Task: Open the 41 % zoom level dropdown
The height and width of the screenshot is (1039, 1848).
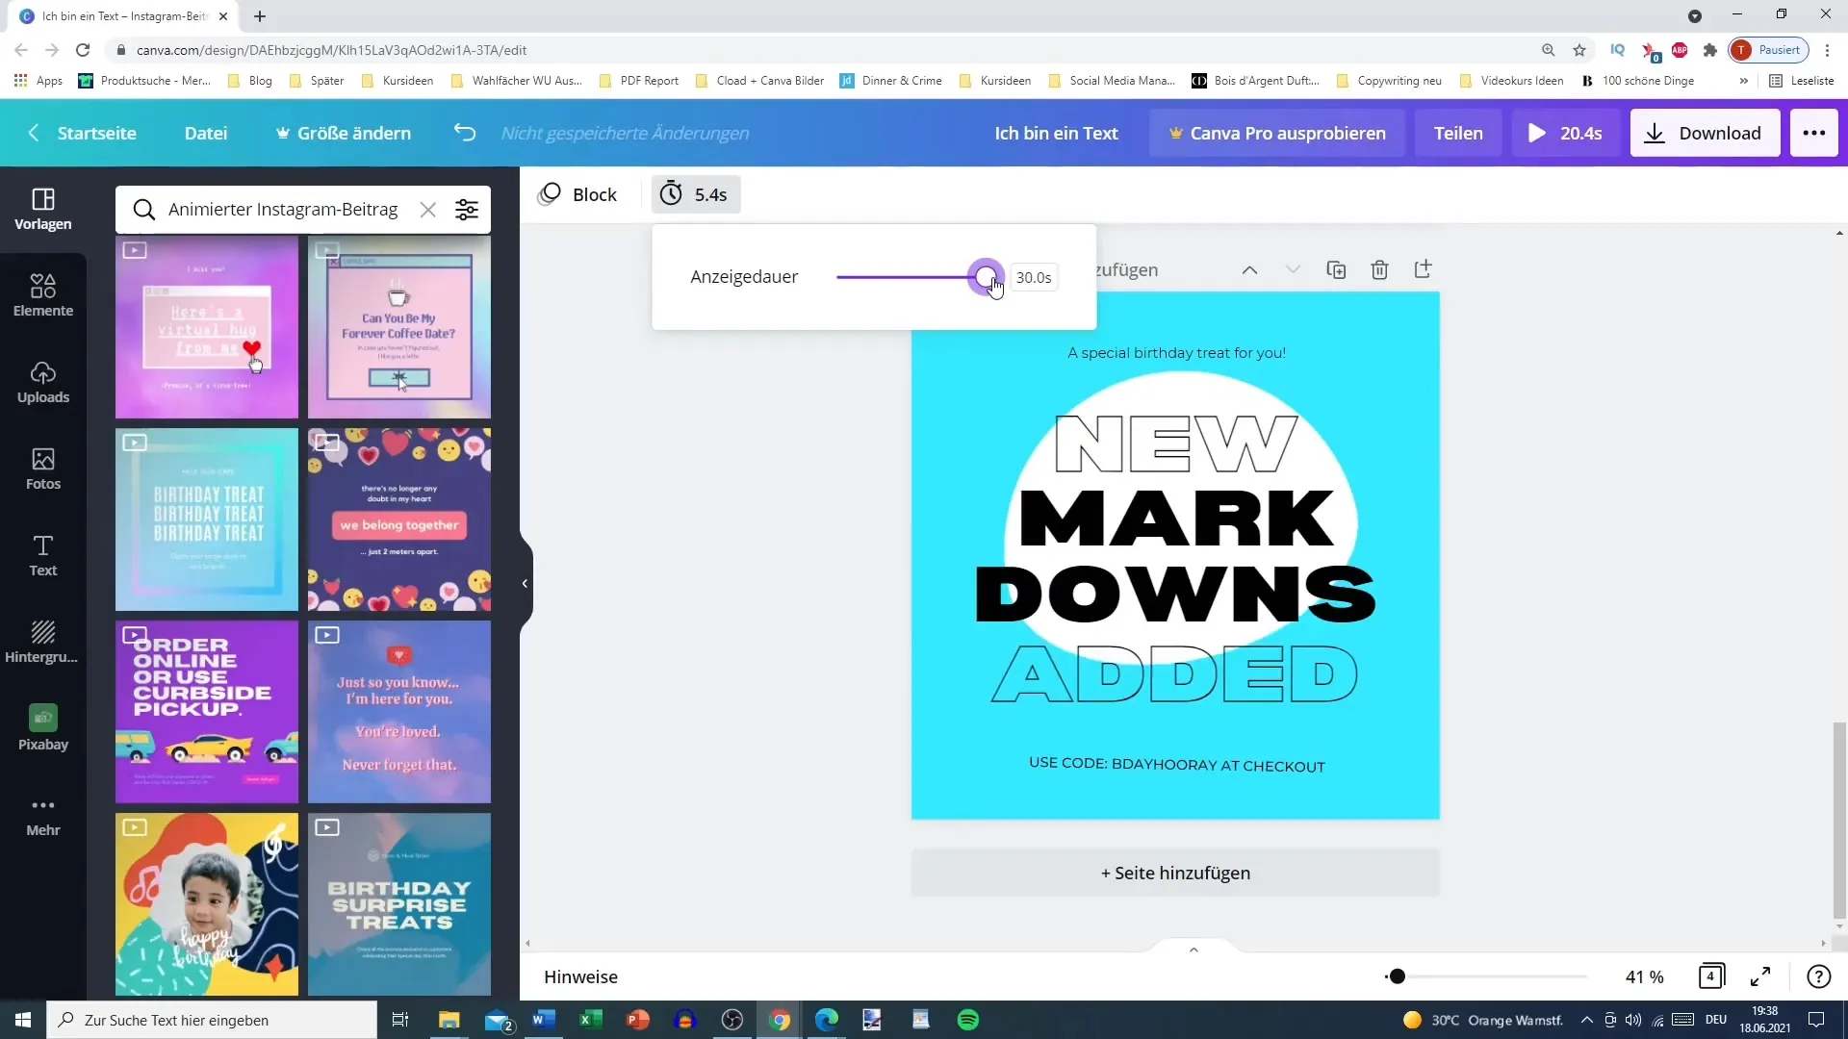Action: tap(1644, 976)
